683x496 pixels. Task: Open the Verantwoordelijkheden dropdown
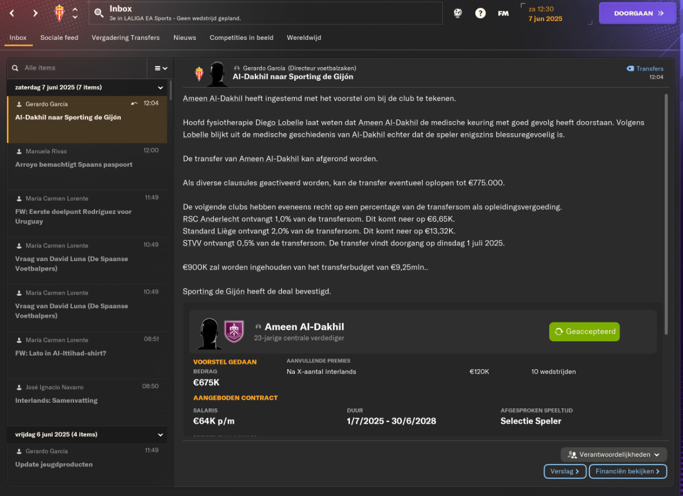pyautogui.click(x=614, y=454)
